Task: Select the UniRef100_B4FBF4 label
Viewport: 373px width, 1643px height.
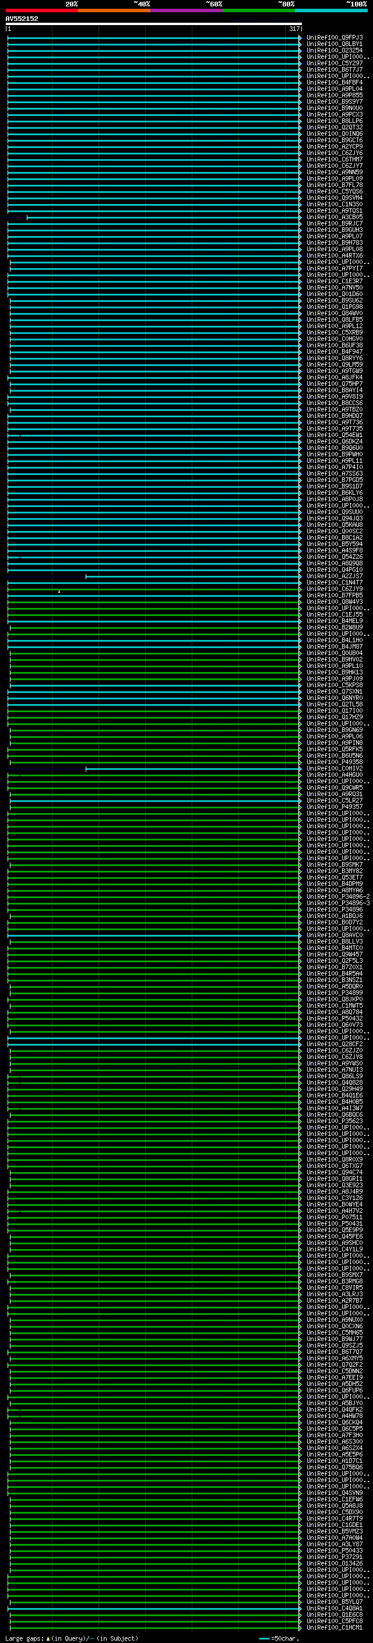Action: coord(335,82)
